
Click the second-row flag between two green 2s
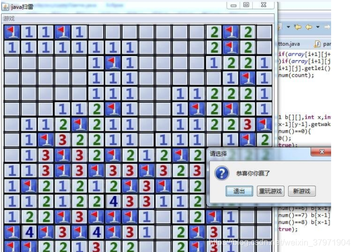(x=231, y=47)
